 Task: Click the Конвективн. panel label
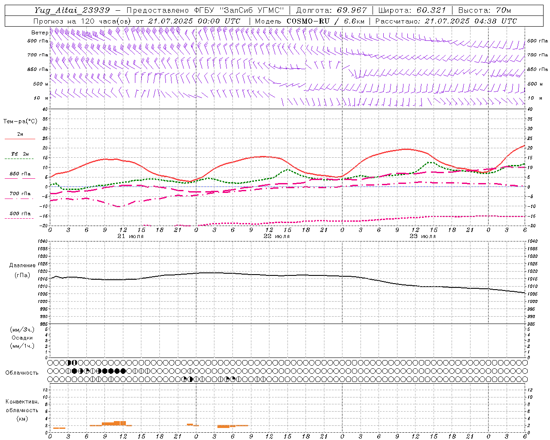tap(22, 402)
